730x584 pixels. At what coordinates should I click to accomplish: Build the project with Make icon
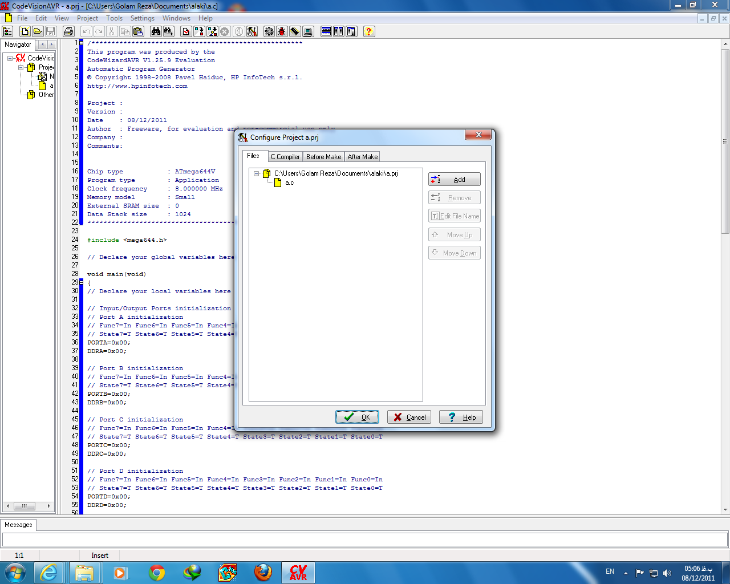(212, 31)
